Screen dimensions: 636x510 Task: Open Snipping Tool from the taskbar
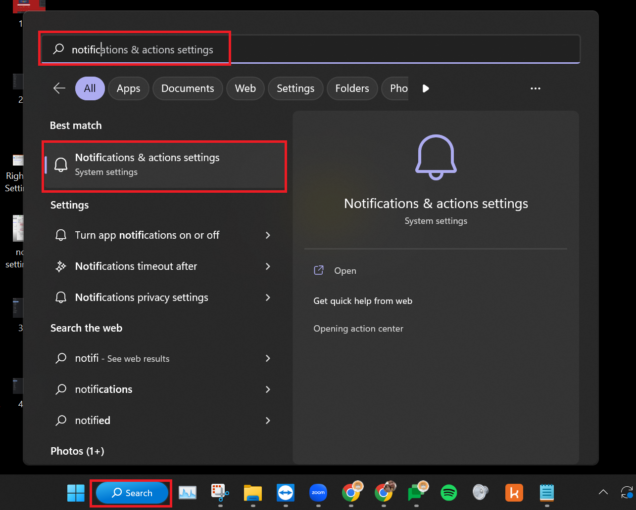[x=220, y=493]
